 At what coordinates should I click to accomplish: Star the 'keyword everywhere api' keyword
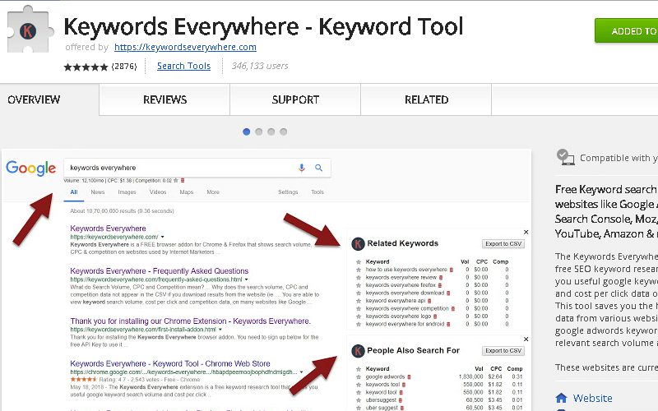(x=359, y=301)
